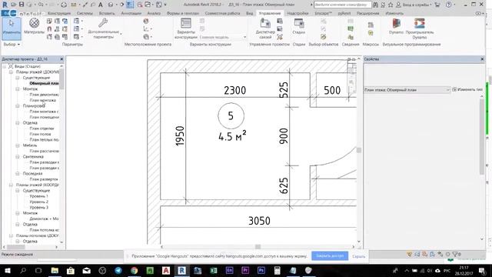Select Уровень 1 in project browser
492x277 pixels.
tap(38, 196)
